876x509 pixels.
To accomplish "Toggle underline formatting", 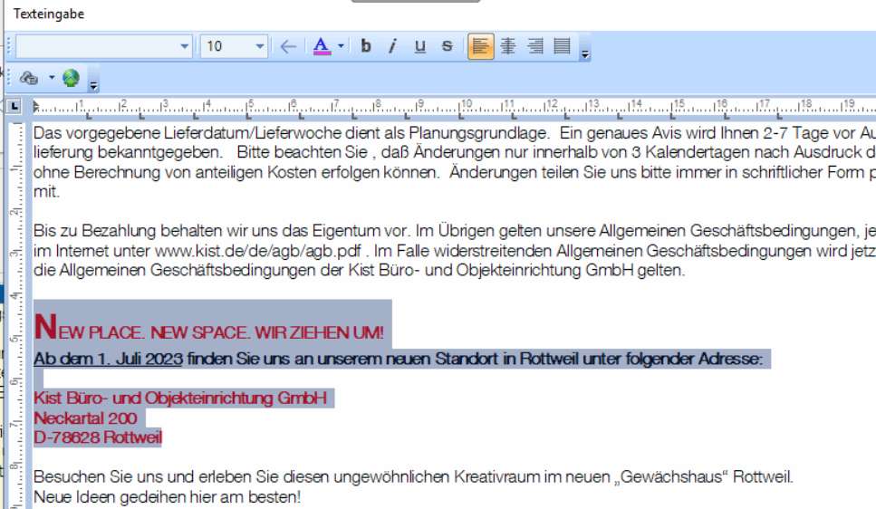I will (420, 46).
